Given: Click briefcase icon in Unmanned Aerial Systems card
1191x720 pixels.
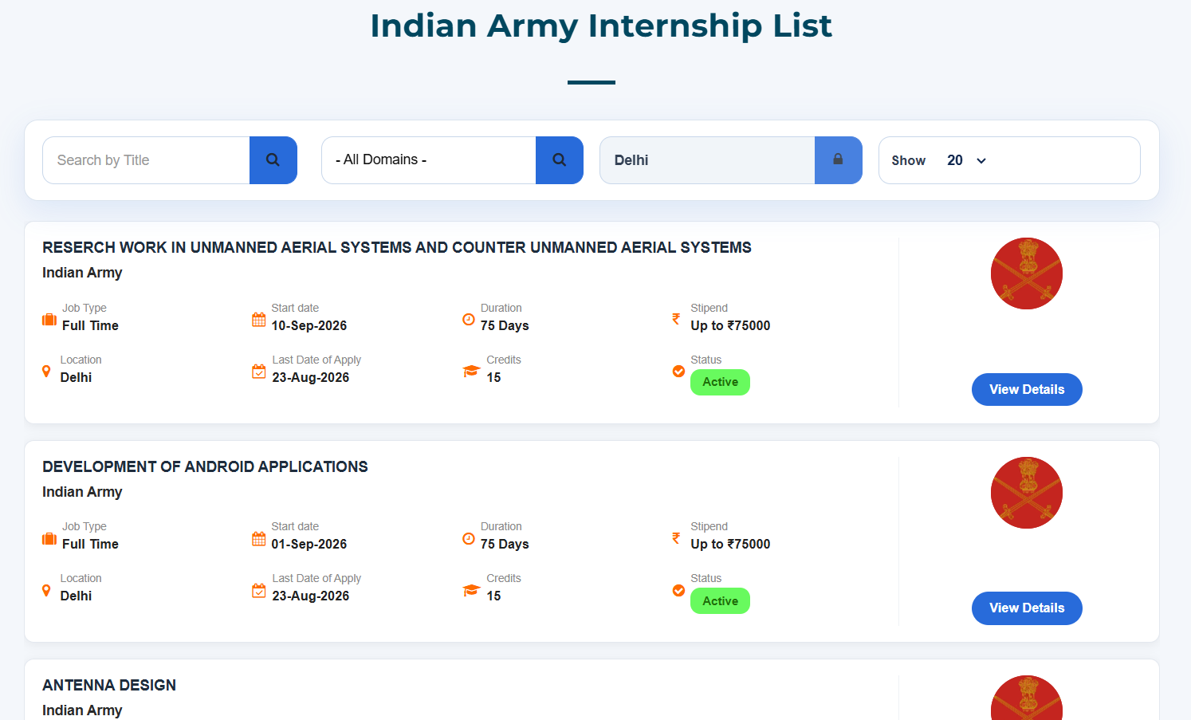Looking at the screenshot, I should click(x=49, y=320).
